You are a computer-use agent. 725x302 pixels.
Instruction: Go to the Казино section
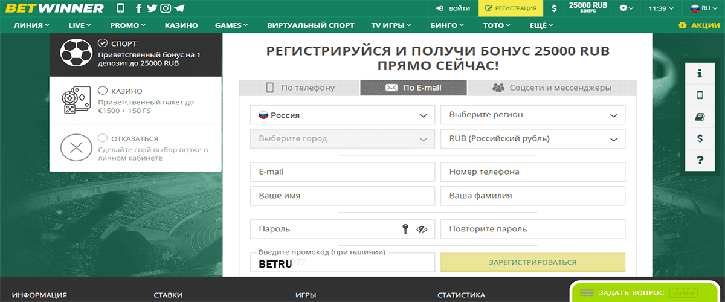[181, 25]
